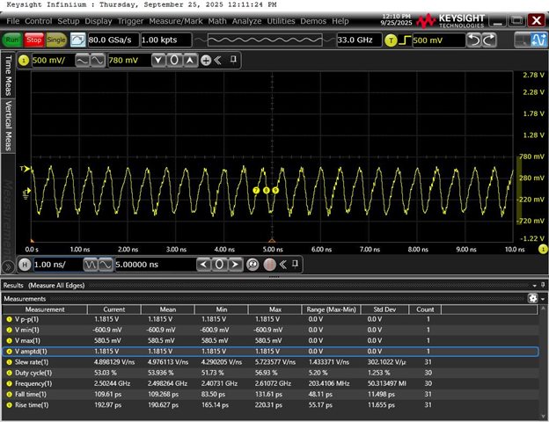
Task: Click the zero horizontal position button
Action: tap(221, 264)
